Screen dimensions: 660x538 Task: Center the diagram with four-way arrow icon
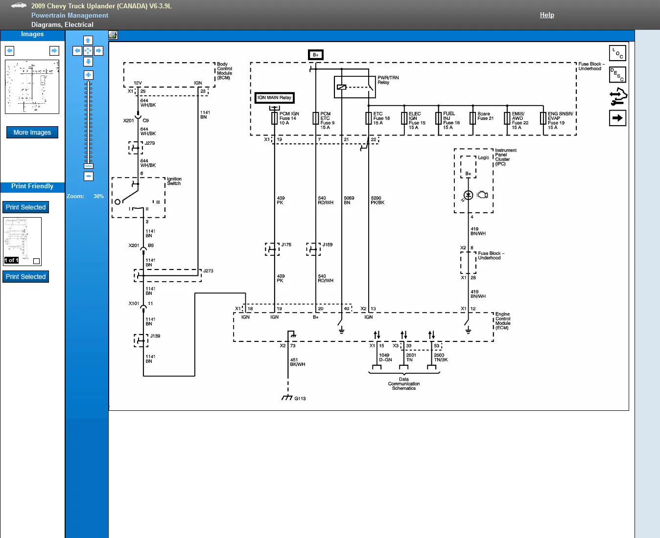tap(88, 51)
